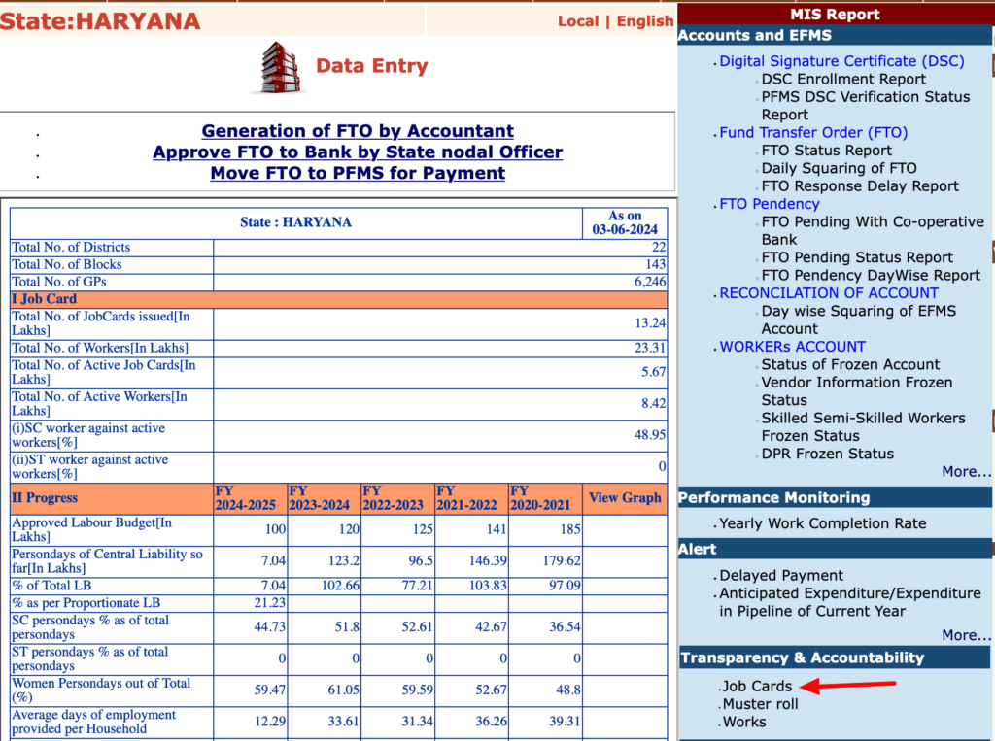
Task: View the Works report
Action: (746, 722)
